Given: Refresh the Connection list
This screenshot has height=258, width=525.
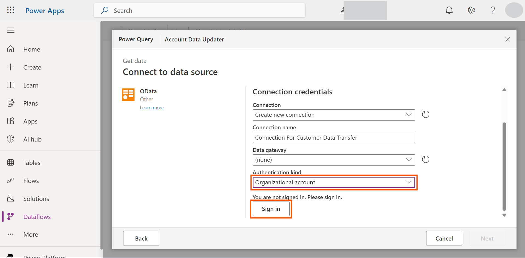Looking at the screenshot, I should pos(425,114).
